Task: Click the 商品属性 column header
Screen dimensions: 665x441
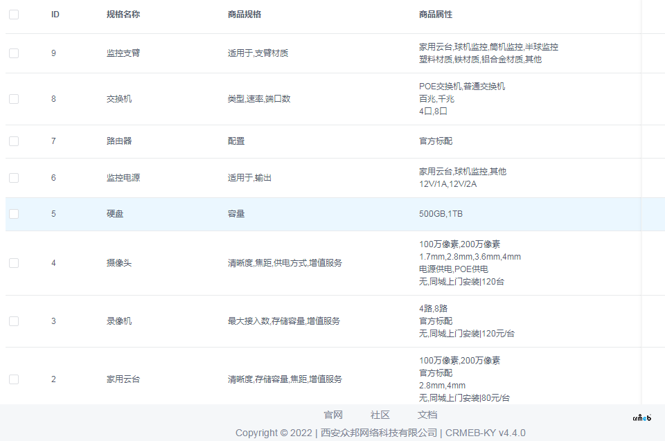Action: point(436,15)
